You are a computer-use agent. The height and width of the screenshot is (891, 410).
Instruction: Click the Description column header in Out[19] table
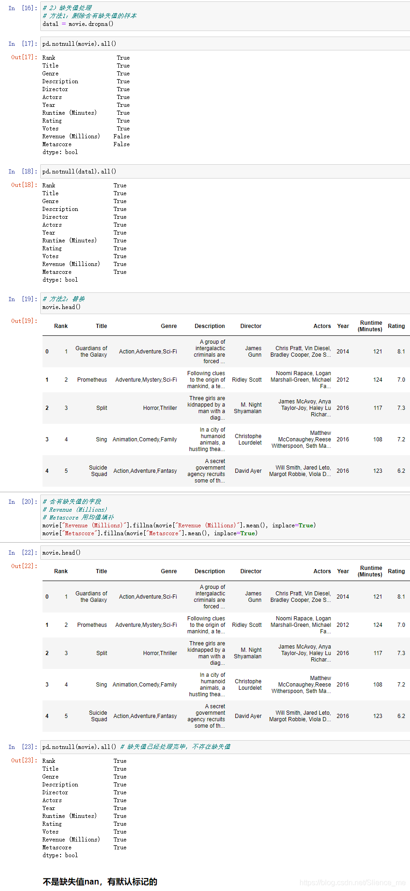pos(210,326)
